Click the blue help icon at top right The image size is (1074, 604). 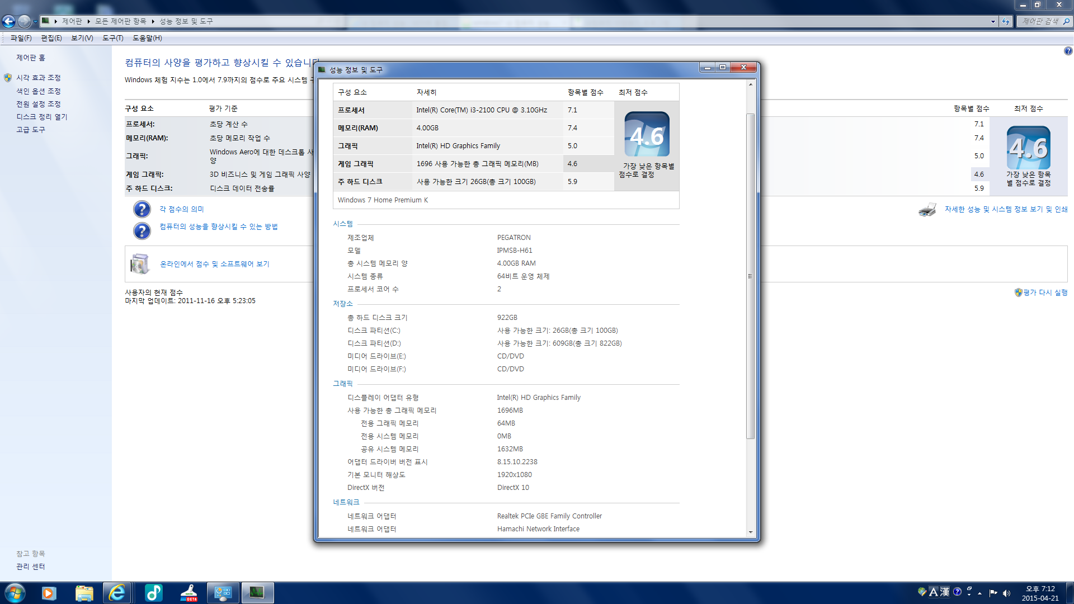coord(1068,51)
